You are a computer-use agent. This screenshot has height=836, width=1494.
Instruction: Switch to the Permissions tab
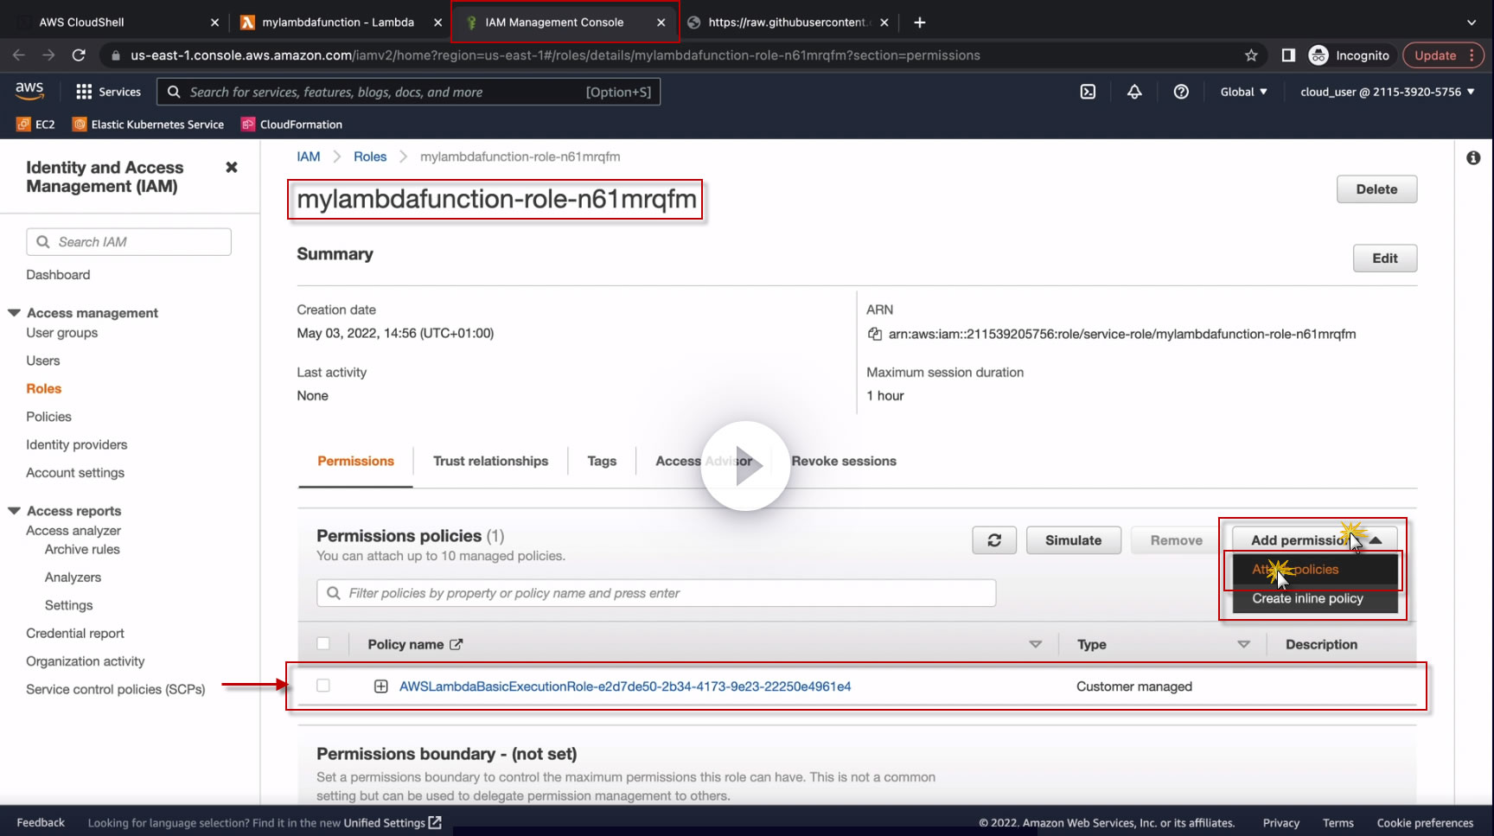click(355, 462)
